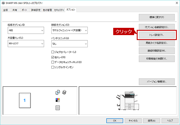Viewport: 180px width, 125px height.
Task: Click the オプション自動設定(C) button
Action: tap(157, 27)
